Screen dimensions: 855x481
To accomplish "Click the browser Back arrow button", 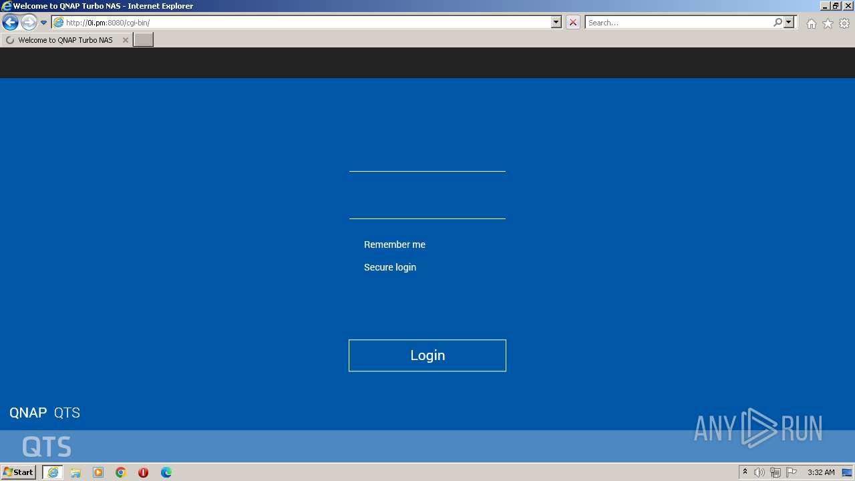I will [10, 23].
